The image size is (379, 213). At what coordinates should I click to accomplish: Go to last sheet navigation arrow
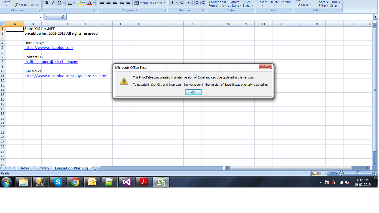click(14, 168)
